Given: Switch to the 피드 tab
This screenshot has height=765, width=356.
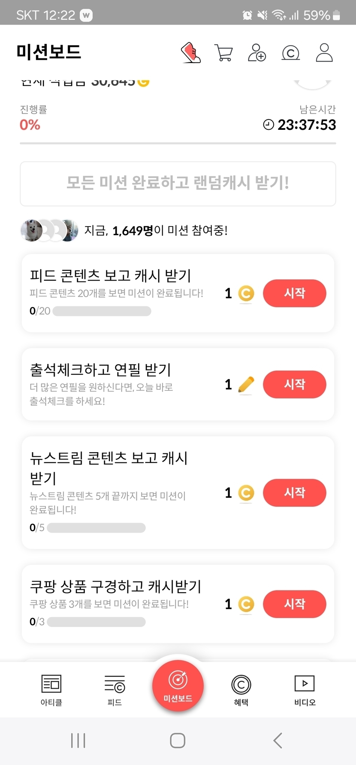Looking at the screenshot, I should pyautogui.click(x=115, y=690).
